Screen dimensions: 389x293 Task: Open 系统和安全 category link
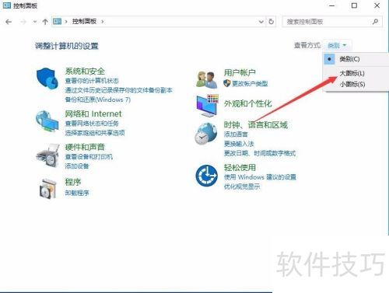click(x=85, y=71)
